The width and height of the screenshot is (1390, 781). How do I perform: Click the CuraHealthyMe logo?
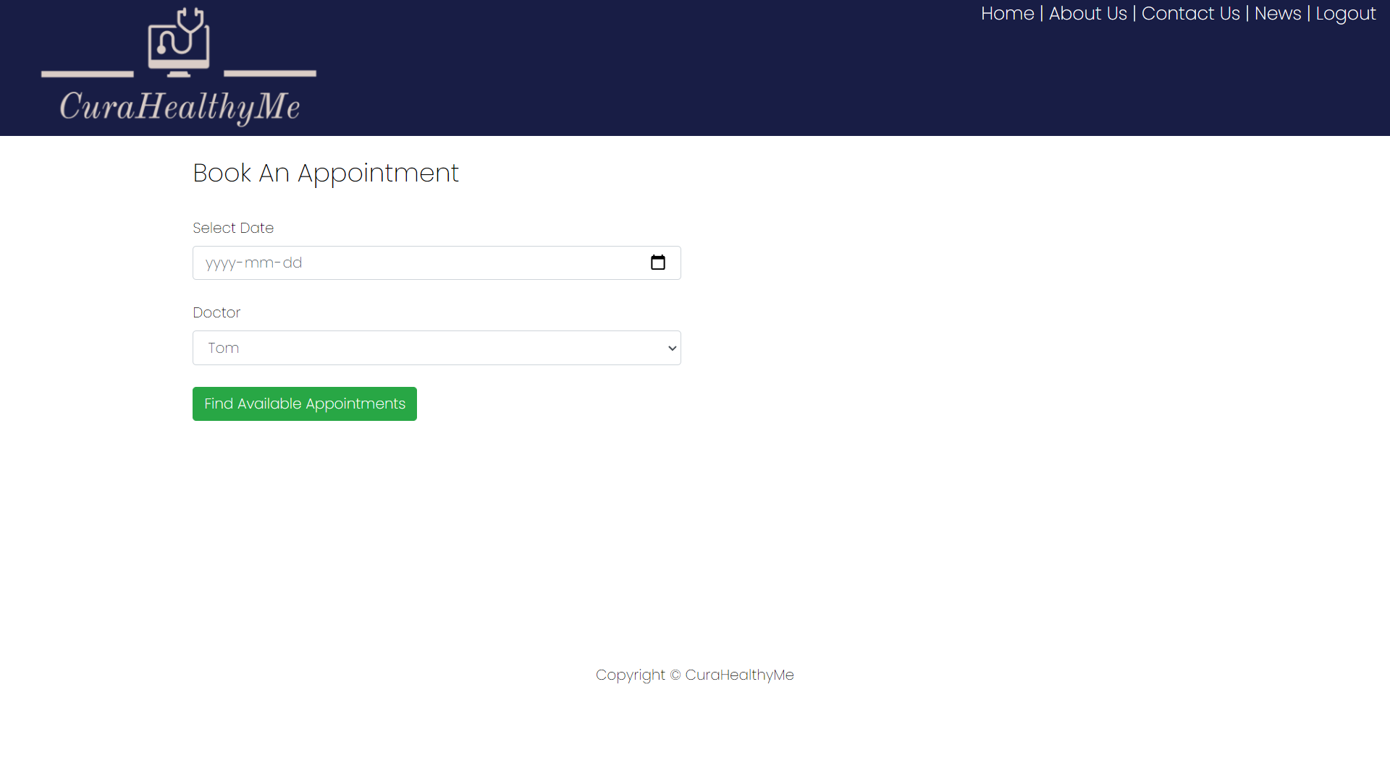(x=179, y=67)
